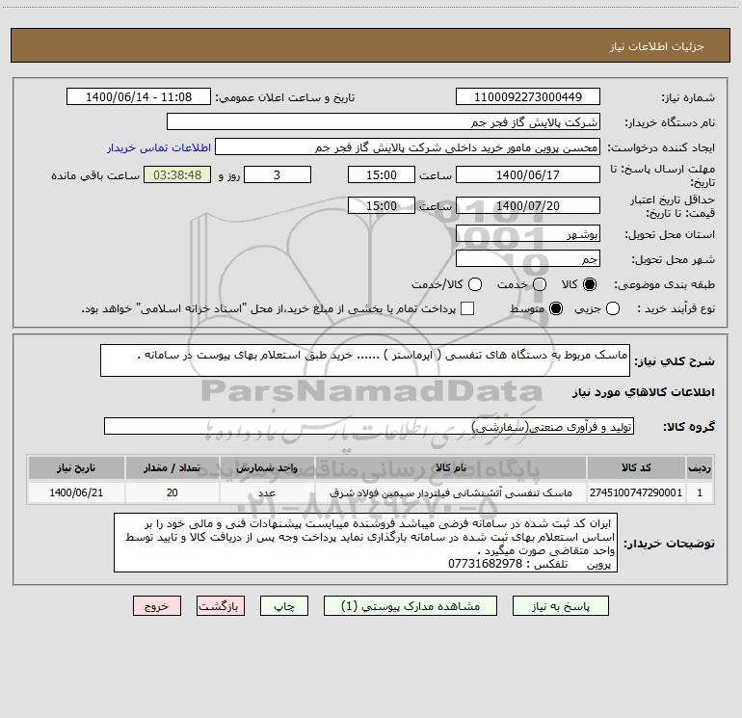This screenshot has width=742, height=718.
Task: Select the کالا/خدمت radio button
Action: coord(475,284)
